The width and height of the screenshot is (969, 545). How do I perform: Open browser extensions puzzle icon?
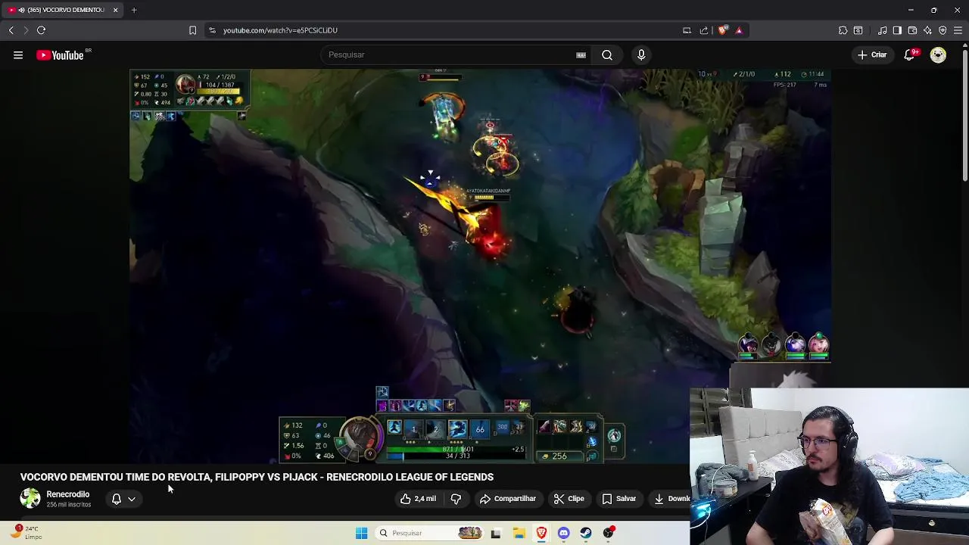click(x=843, y=30)
